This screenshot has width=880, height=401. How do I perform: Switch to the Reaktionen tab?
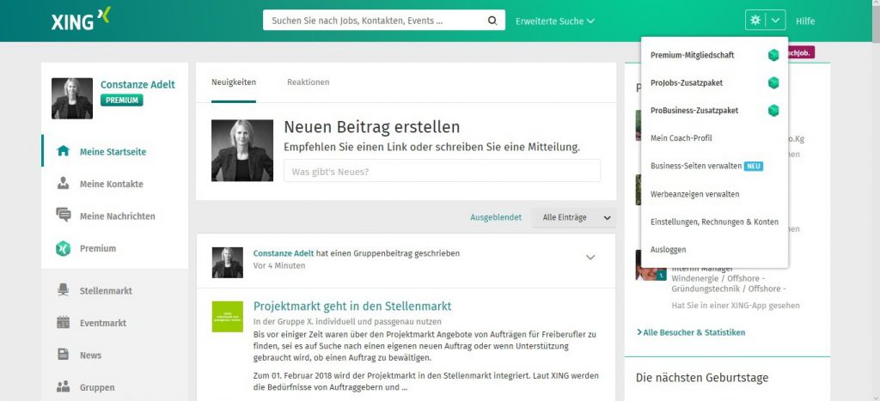[x=309, y=82]
